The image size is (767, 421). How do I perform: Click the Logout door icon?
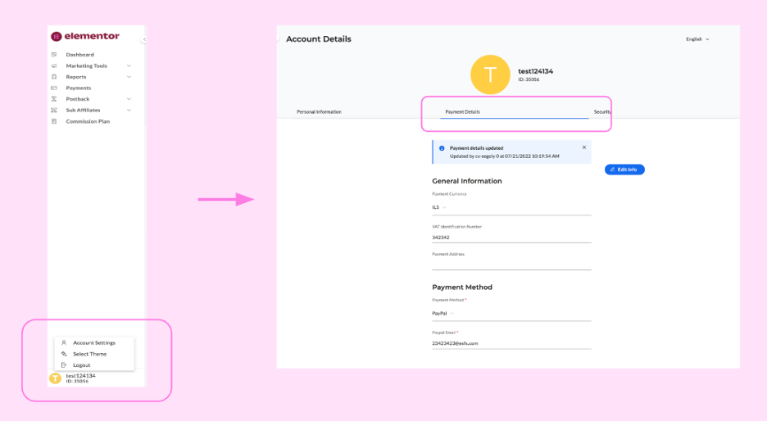click(64, 365)
